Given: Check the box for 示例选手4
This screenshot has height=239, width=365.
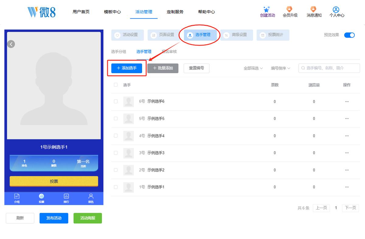Looking at the screenshot, I should pos(116,136).
